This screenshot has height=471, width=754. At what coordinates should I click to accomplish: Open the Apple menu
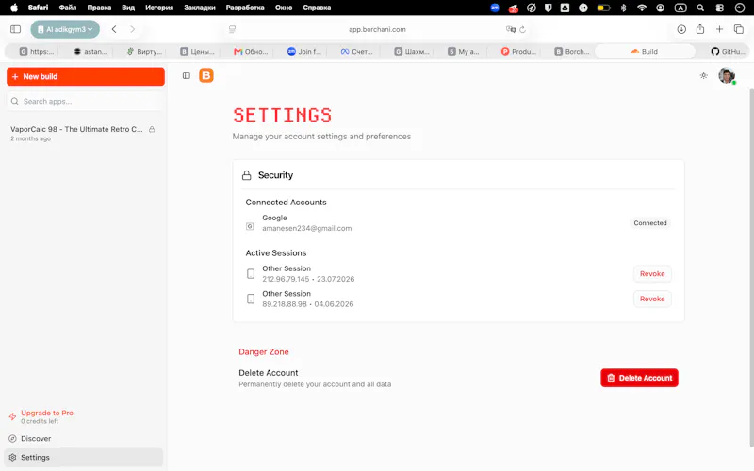14,8
